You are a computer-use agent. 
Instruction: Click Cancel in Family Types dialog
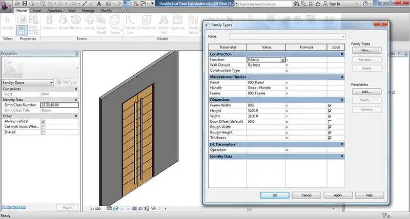tap(306, 195)
